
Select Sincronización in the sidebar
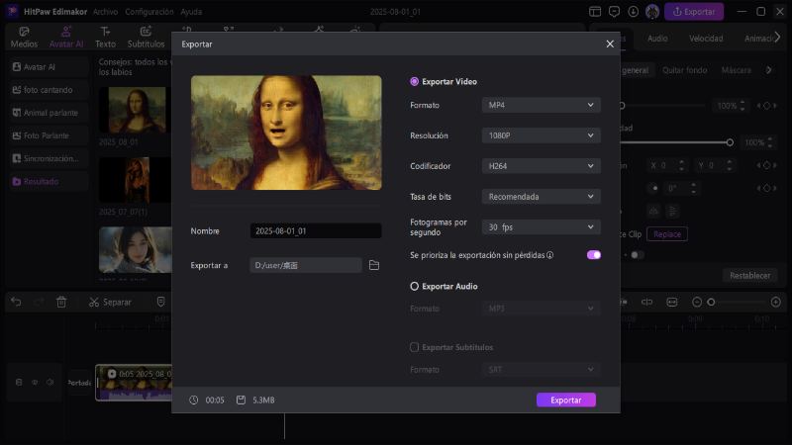click(49, 158)
